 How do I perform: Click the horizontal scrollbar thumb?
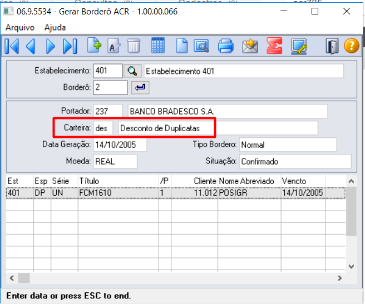24,278
